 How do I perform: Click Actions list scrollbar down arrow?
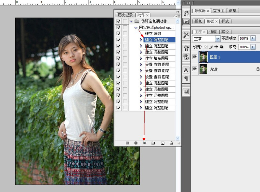[178, 138]
